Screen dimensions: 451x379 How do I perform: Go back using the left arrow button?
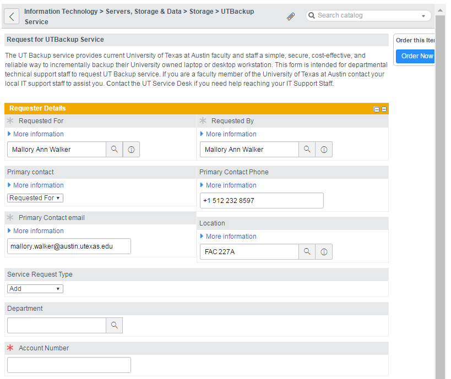[x=12, y=17]
